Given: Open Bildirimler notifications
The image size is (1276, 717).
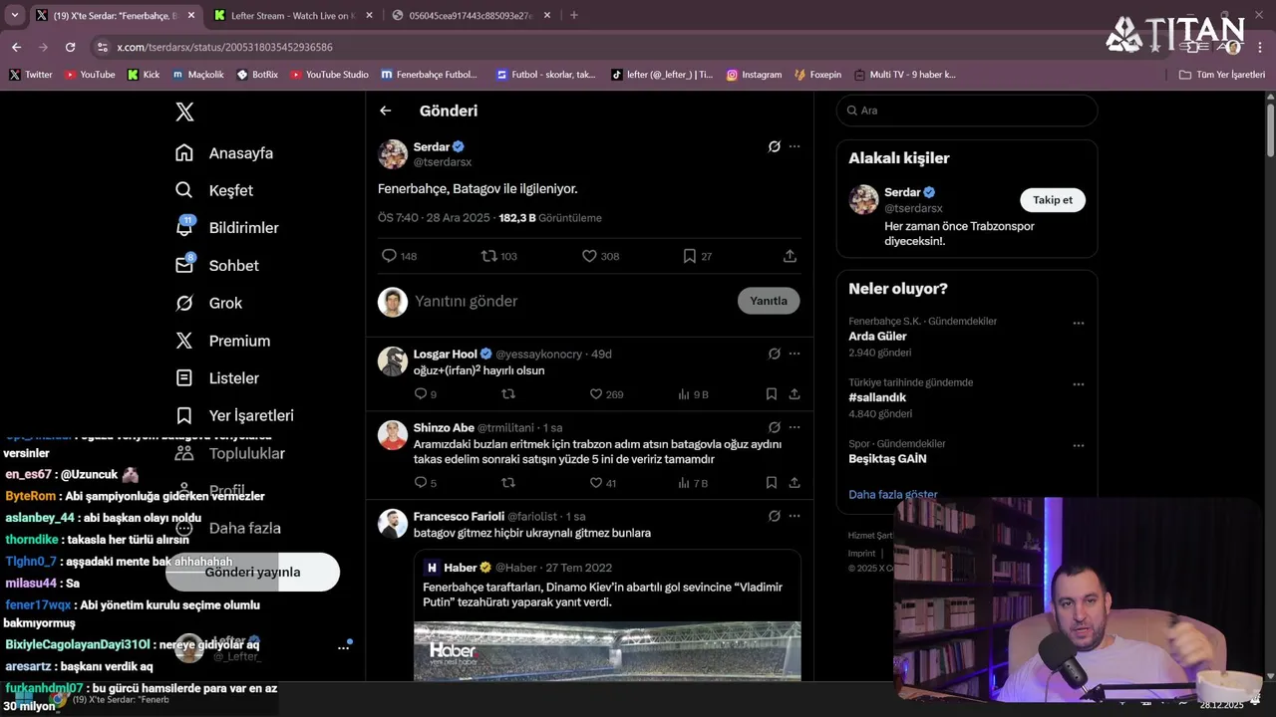Looking at the screenshot, I should 227,228.
